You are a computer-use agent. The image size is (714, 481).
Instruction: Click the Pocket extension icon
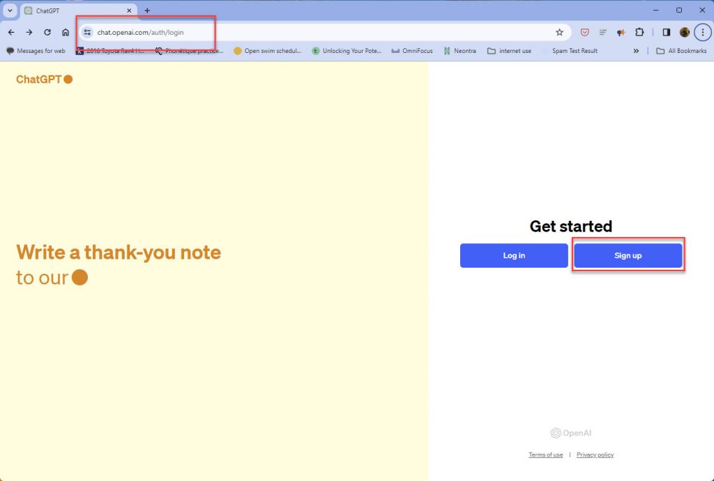pyautogui.click(x=585, y=32)
